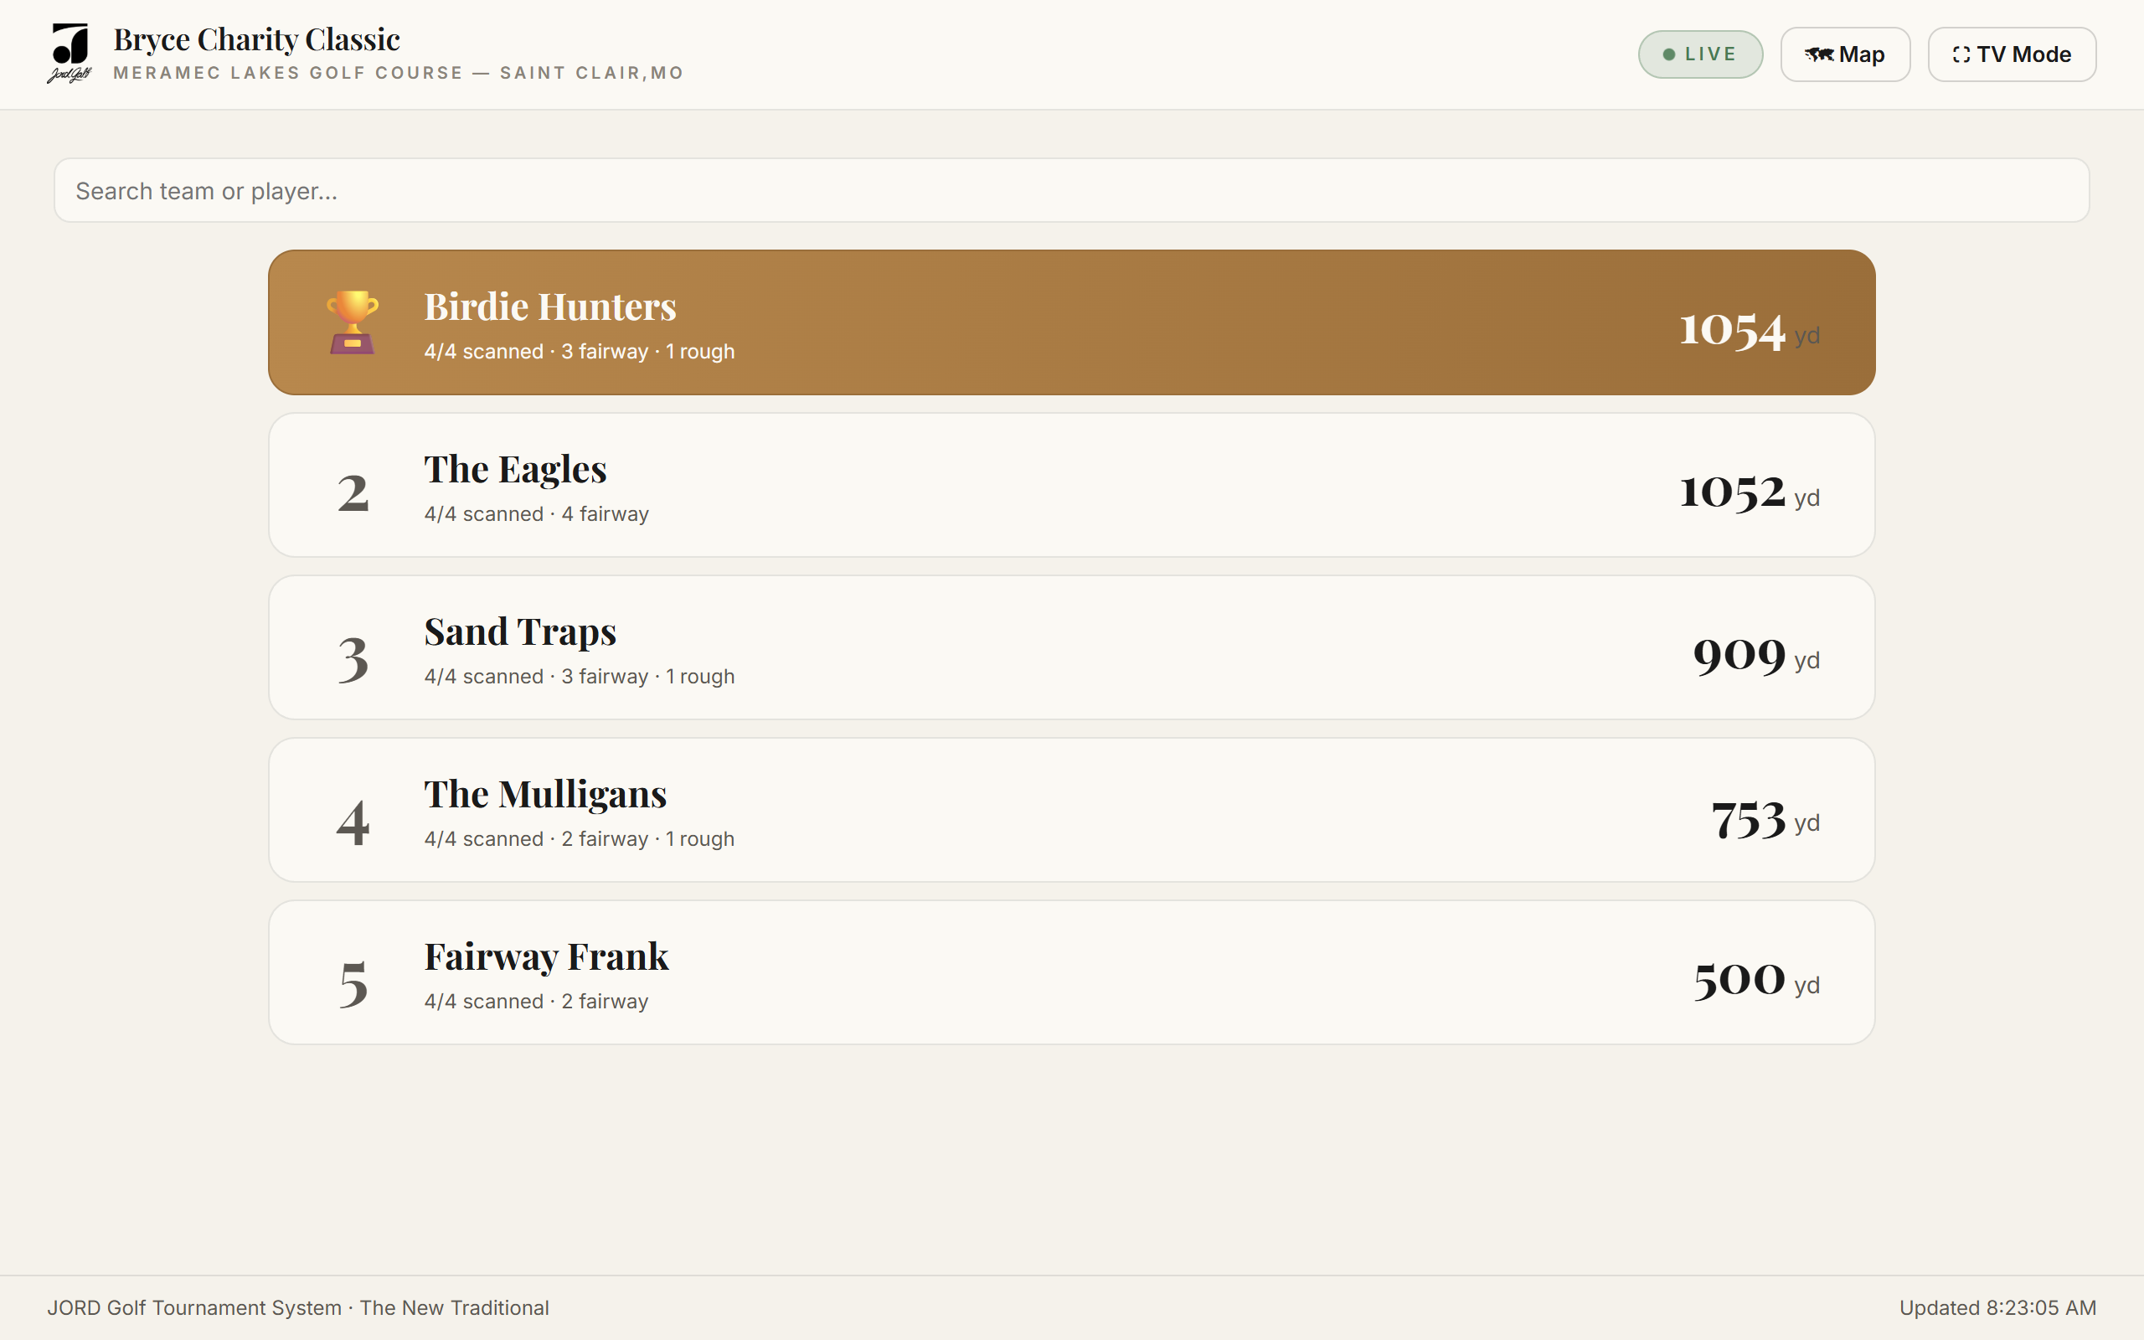Click rank number 2 badge

click(x=353, y=492)
